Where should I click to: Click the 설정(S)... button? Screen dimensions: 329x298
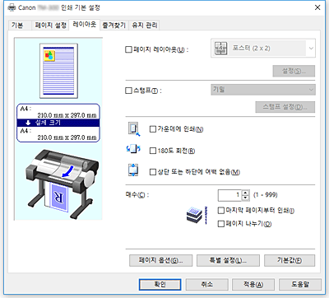pyautogui.click(x=294, y=71)
